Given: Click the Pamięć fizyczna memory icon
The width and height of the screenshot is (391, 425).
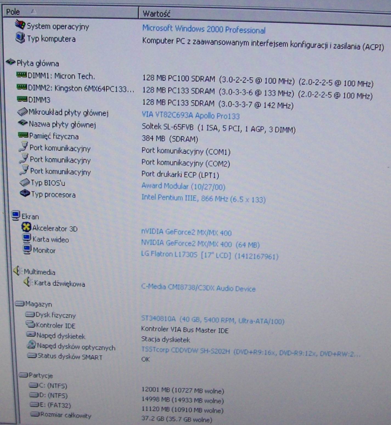Looking at the screenshot, I should coord(23,135).
